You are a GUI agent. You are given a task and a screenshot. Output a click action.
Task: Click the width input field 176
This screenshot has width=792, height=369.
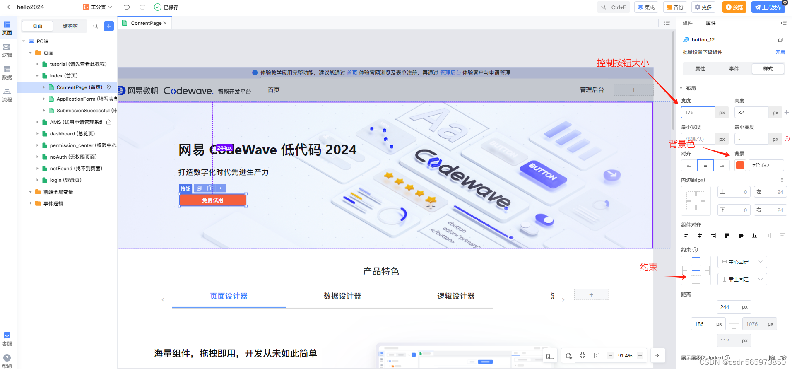(698, 112)
